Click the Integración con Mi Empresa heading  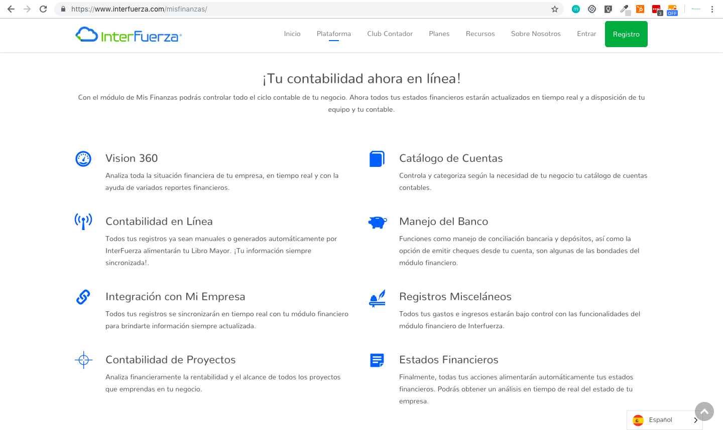175,297
